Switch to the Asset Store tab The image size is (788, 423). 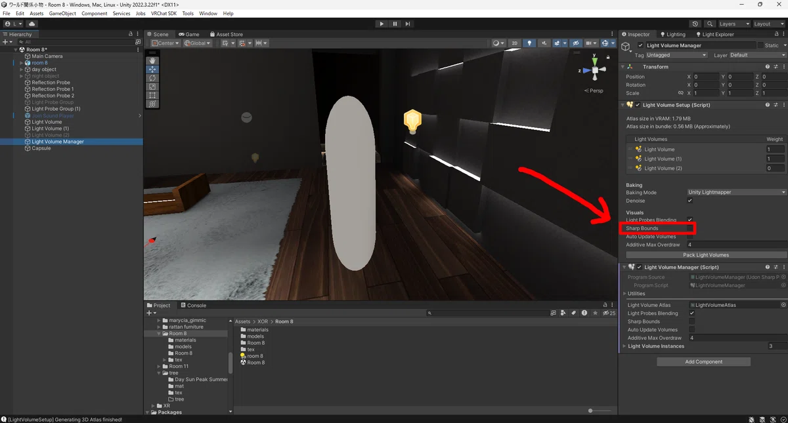click(226, 34)
